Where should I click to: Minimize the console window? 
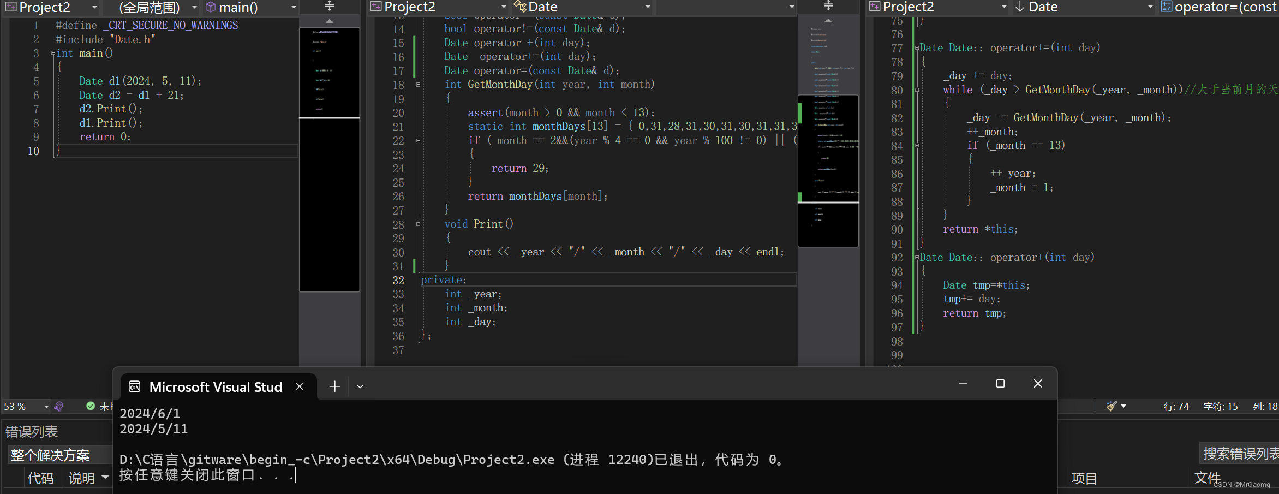click(x=963, y=384)
